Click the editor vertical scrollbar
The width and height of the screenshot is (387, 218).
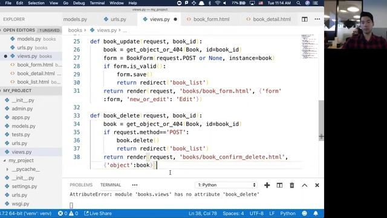[x=321, y=120]
